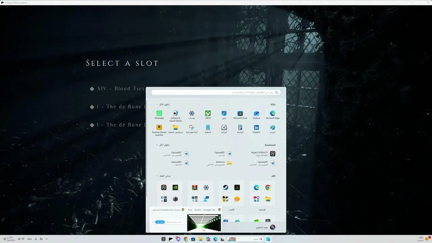Open pinned Microsoft Edge browser
The width and height of the screenshot is (432, 243).
click(273, 115)
